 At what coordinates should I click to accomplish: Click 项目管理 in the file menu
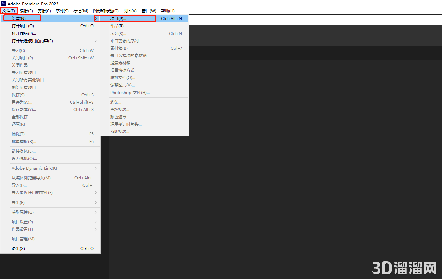point(22,239)
